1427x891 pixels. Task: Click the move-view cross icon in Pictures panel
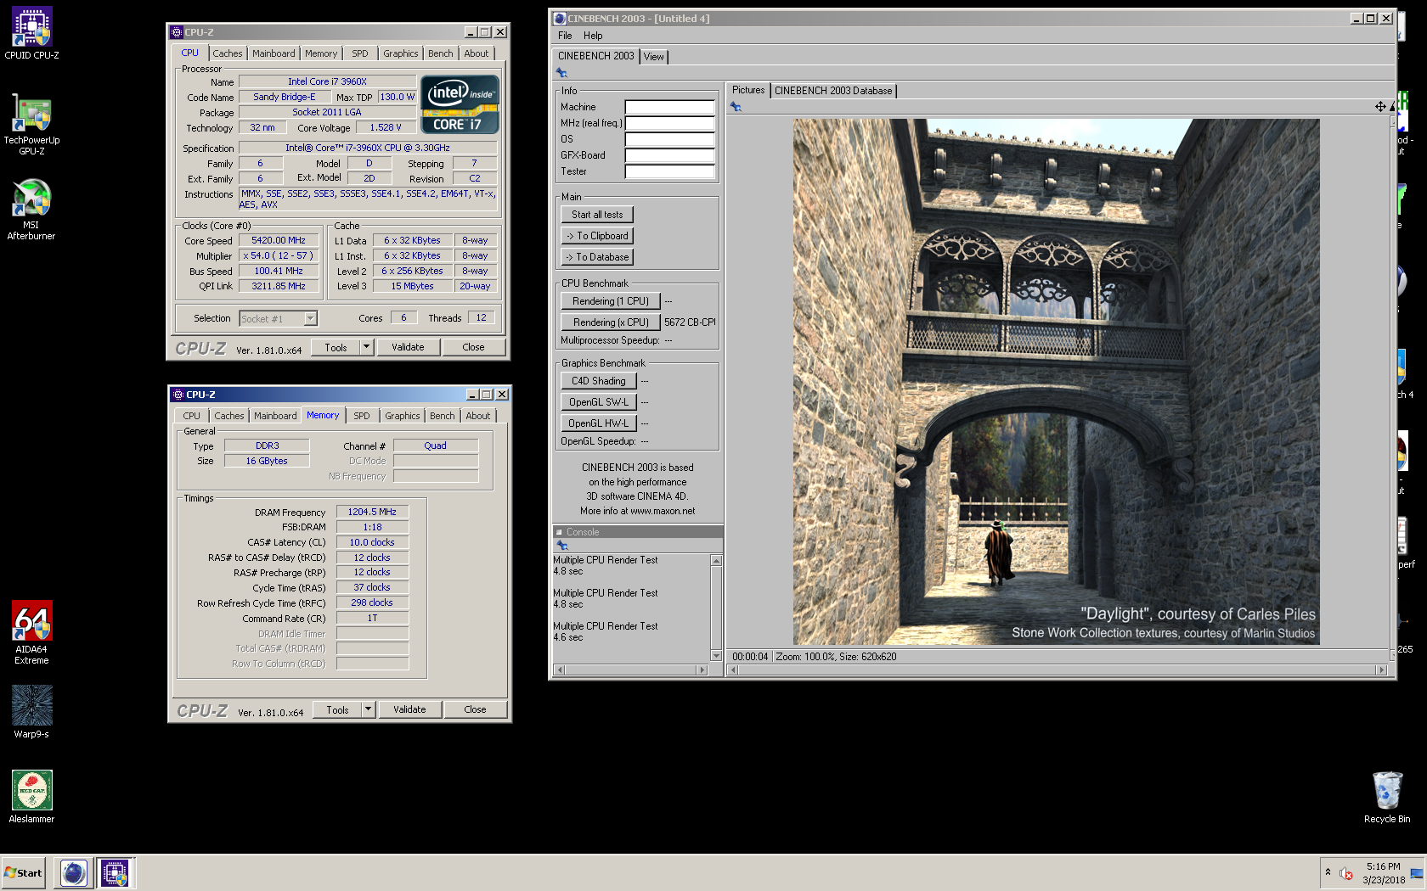coord(1380,107)
